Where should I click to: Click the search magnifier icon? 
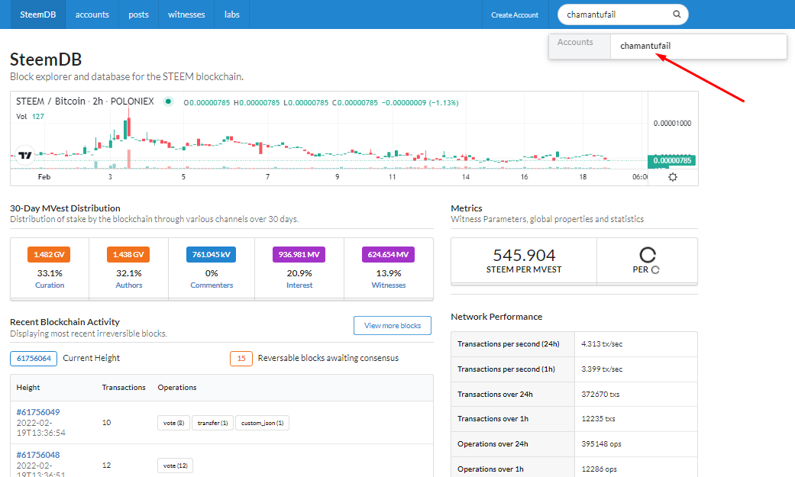(677, 15)
